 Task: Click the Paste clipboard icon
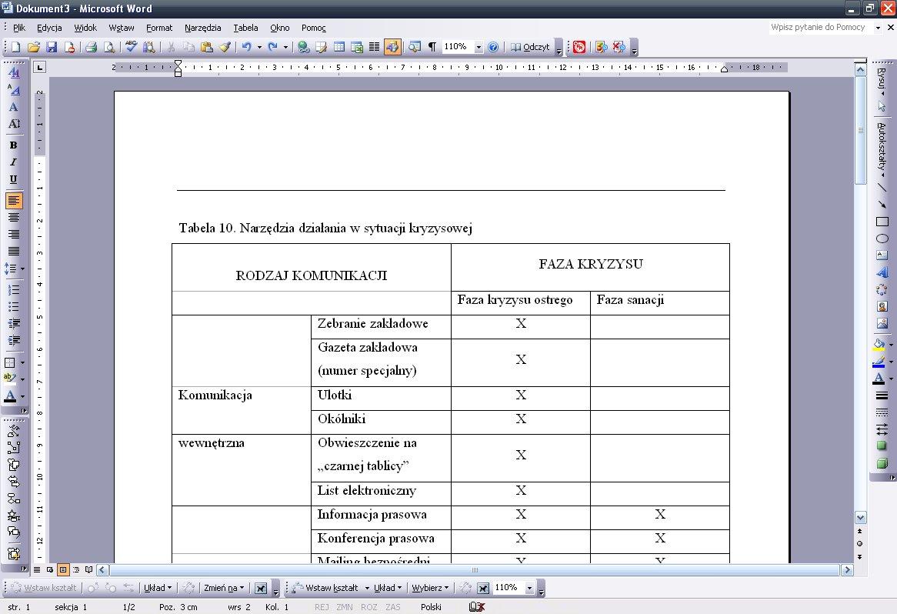click(206, 47)
